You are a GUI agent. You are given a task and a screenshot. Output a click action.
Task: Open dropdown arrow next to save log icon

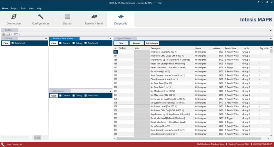coord(12,34)
